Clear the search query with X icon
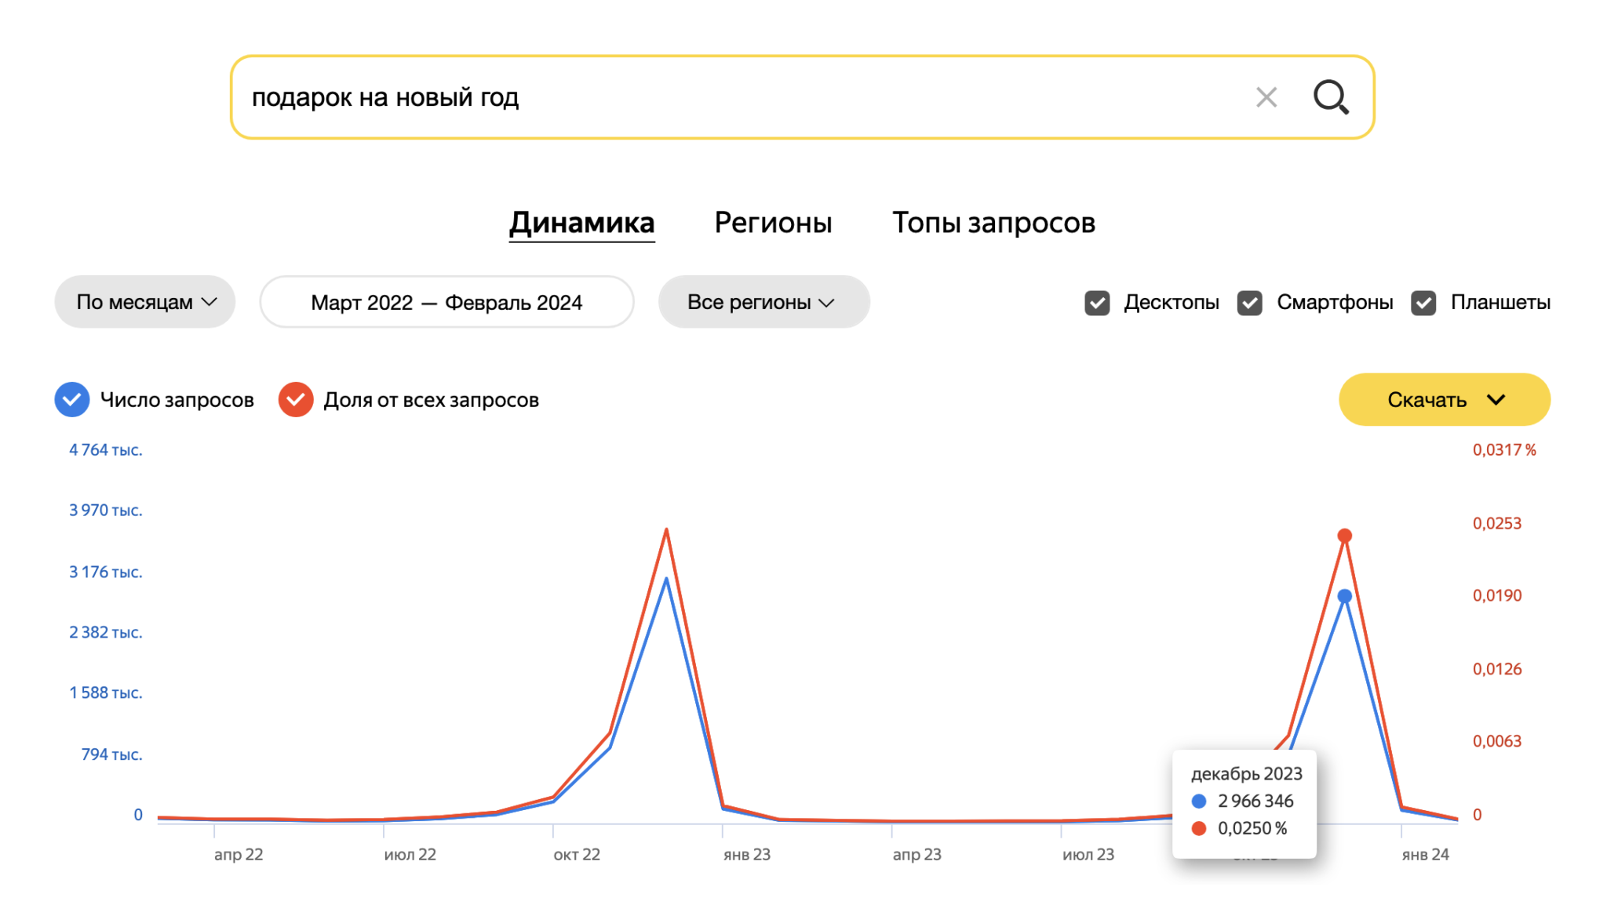 (1266, 97)
